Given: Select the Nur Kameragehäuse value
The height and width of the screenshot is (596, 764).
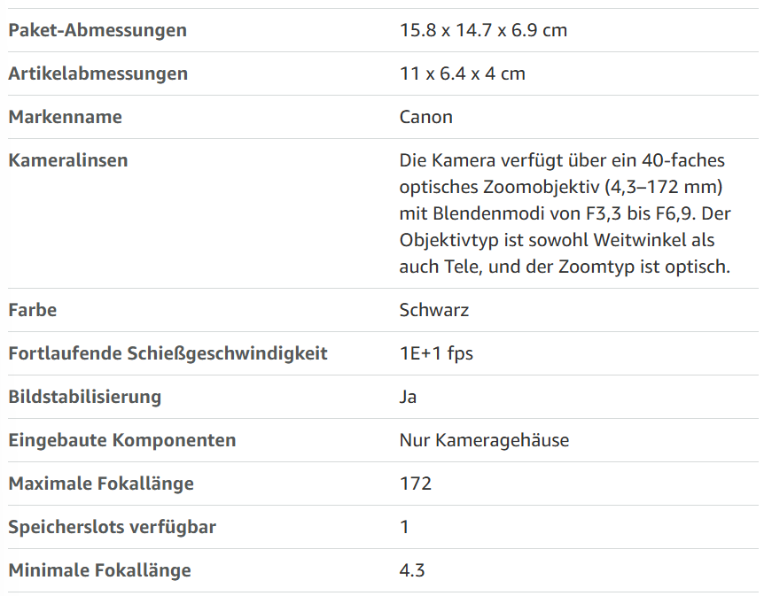Looking at the screenshot, I should (x=484, y=440).
